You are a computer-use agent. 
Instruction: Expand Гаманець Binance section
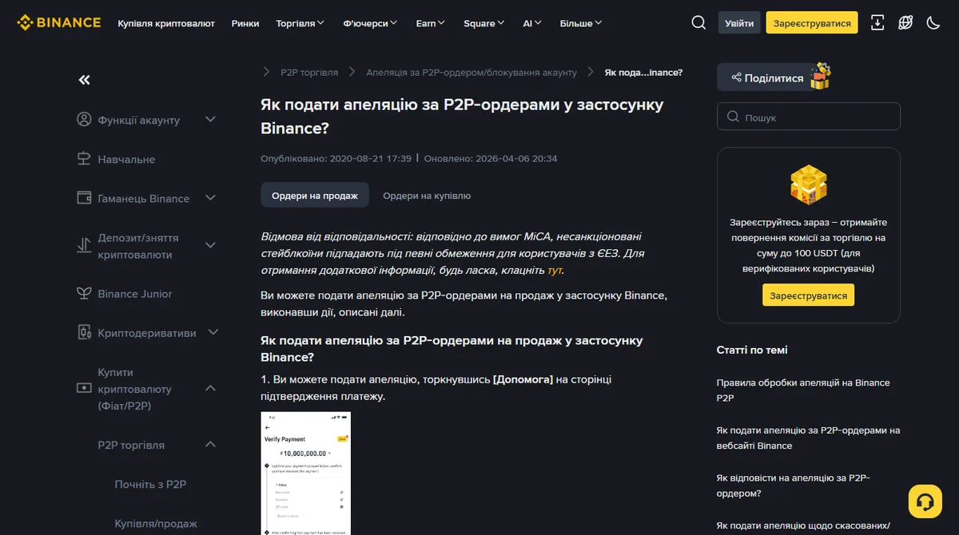211,198
